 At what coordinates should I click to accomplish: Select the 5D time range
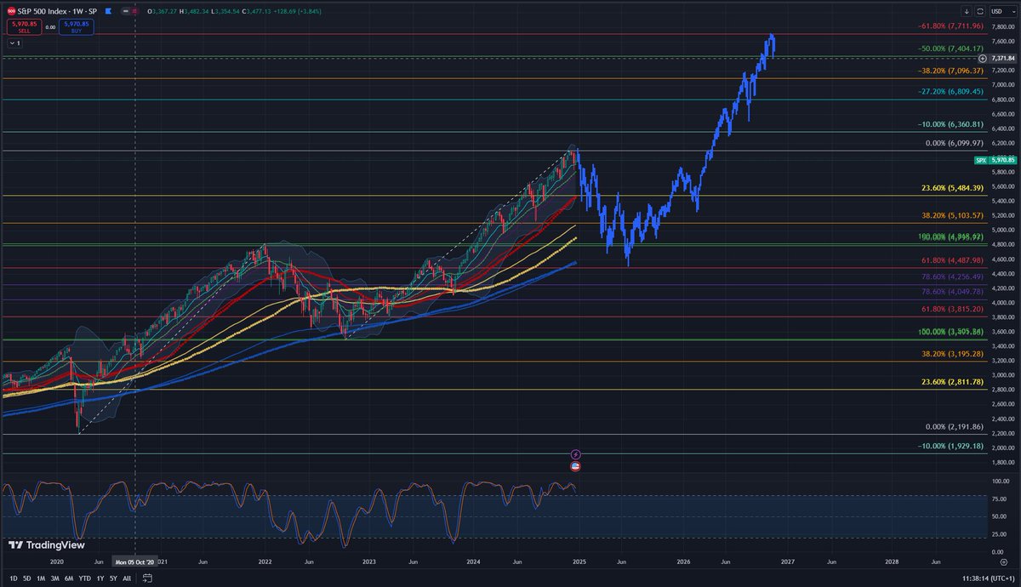(x=26, y=578)
